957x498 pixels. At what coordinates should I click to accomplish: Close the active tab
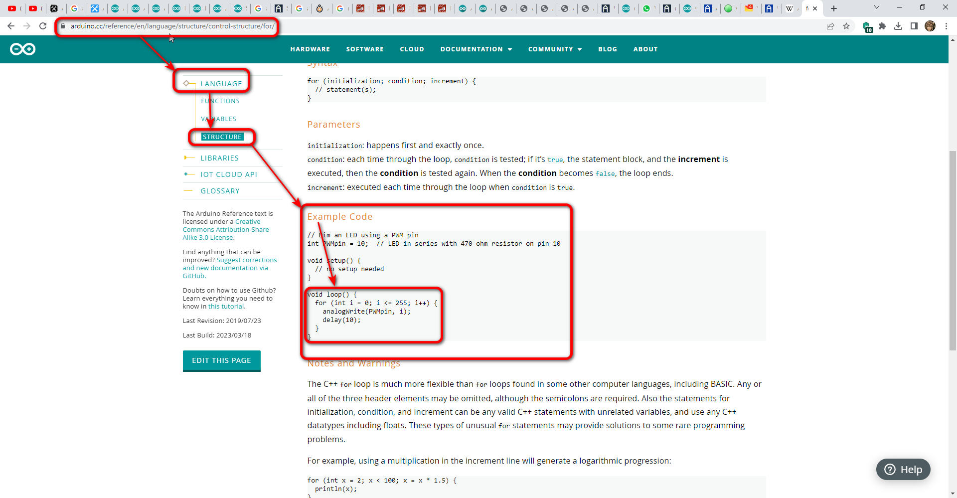815,8
